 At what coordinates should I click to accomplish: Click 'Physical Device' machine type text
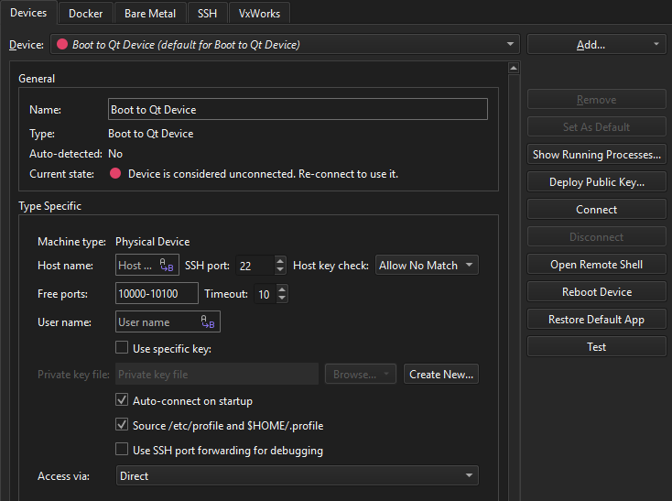point(152,242)
